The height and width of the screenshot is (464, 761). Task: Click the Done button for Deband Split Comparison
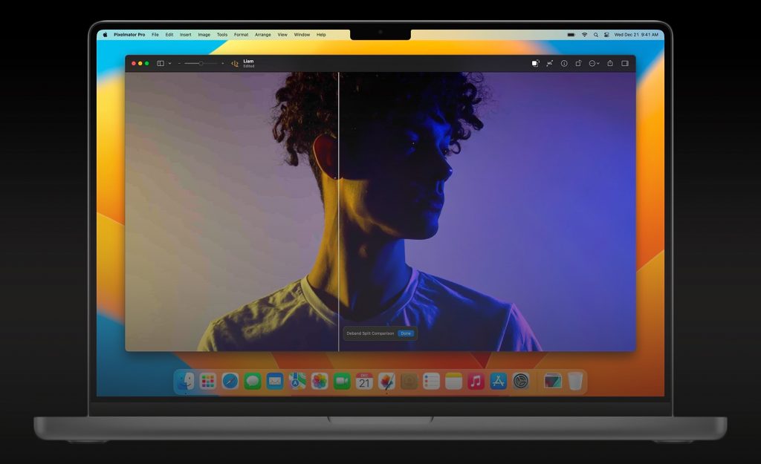(406, 333)
